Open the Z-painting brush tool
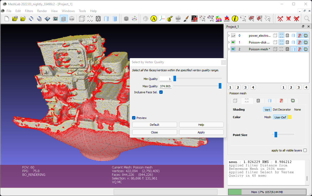 point(186,19)
